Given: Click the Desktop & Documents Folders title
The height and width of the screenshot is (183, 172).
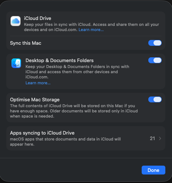Looking at the screenshot, I should click(60, 61).
